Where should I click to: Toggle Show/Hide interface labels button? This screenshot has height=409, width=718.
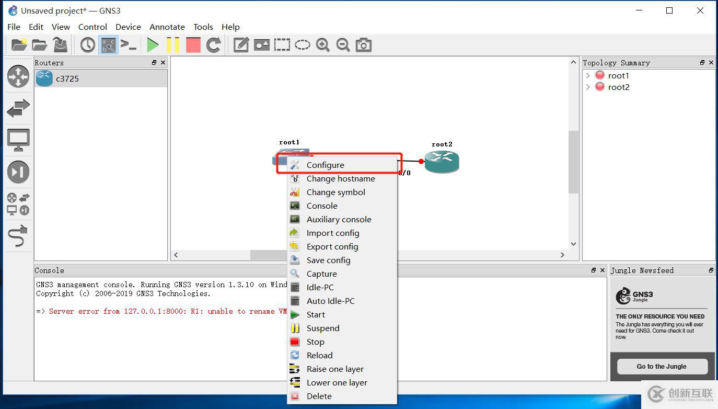pyautogui.click(x=108, y=46)
